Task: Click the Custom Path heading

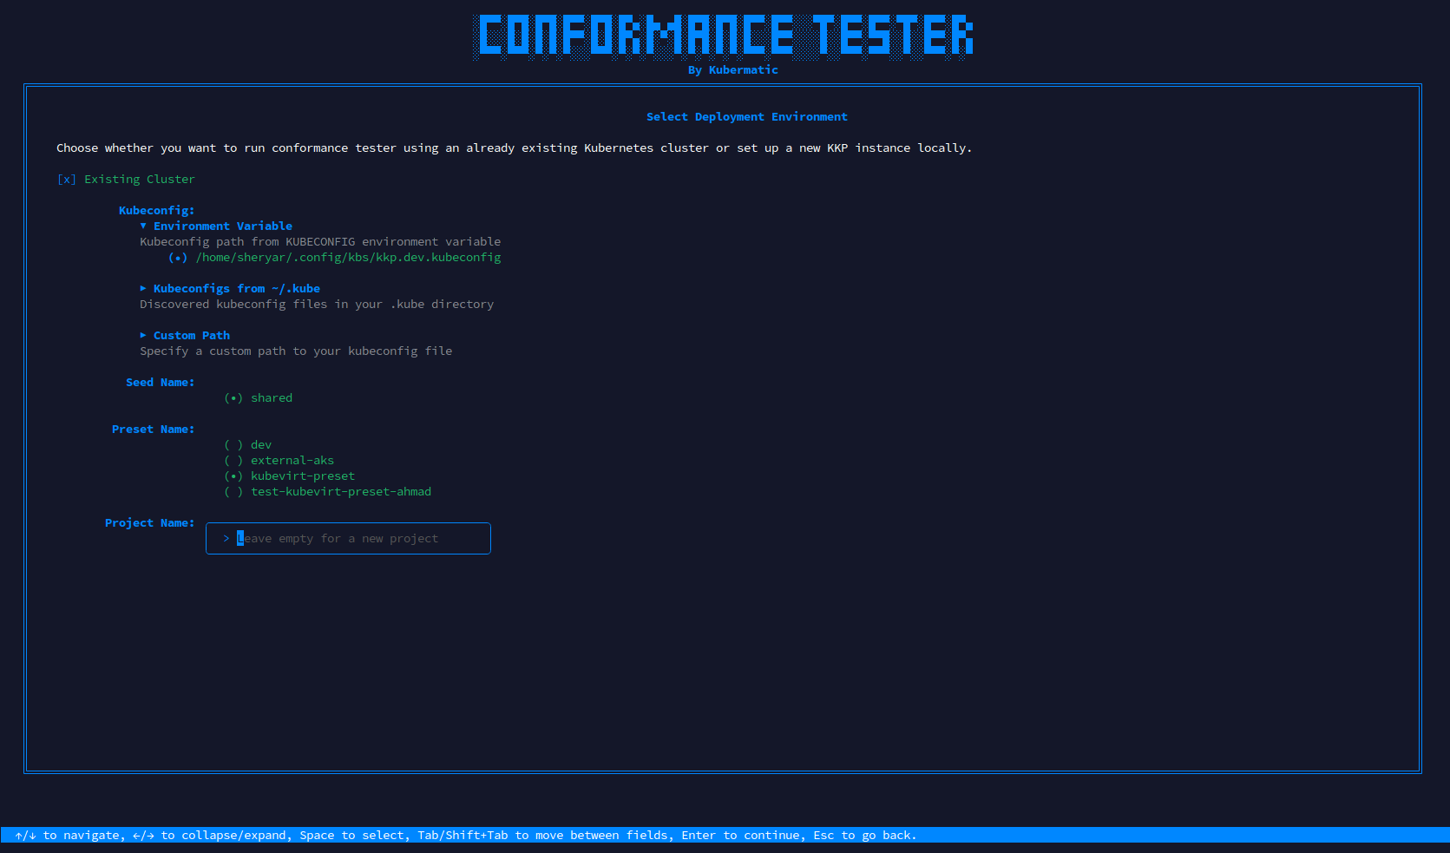Action: click(x=192, y=336)
